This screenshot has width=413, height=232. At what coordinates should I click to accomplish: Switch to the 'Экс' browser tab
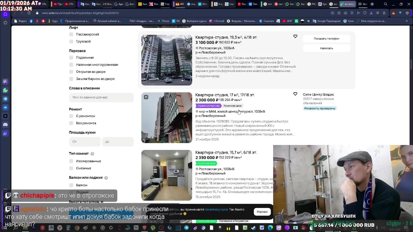coord(362,4)
